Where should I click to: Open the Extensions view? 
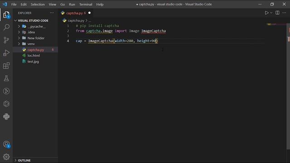[6, 66]
